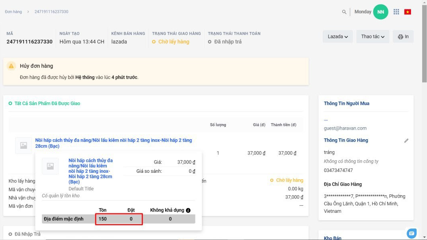The image size is (427, 240).
Task: Click the warning icon in cancel banner
Action: pyautogui.click(x=12, y=66)
